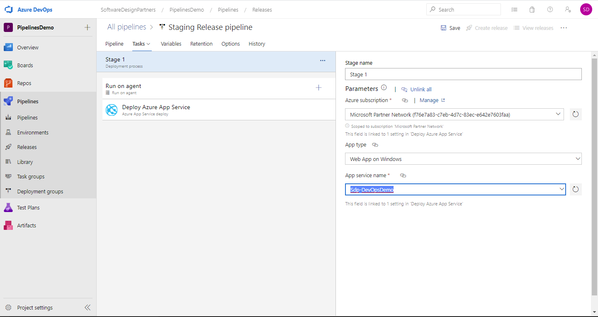
Task: Expand the App type dropdown
Action: (x=578, y=158)
